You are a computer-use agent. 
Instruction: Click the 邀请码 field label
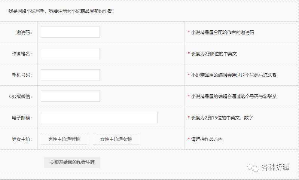click(x=24, y=33)
